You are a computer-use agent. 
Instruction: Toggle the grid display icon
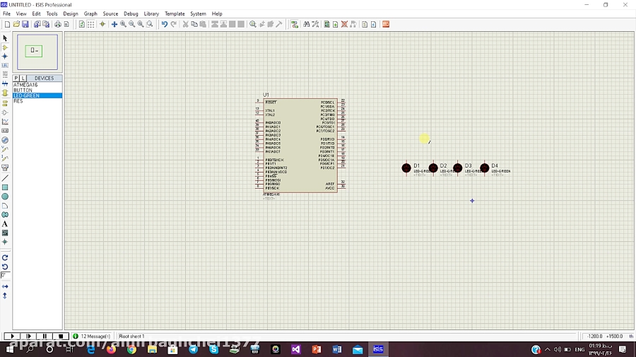click(90, 24)
